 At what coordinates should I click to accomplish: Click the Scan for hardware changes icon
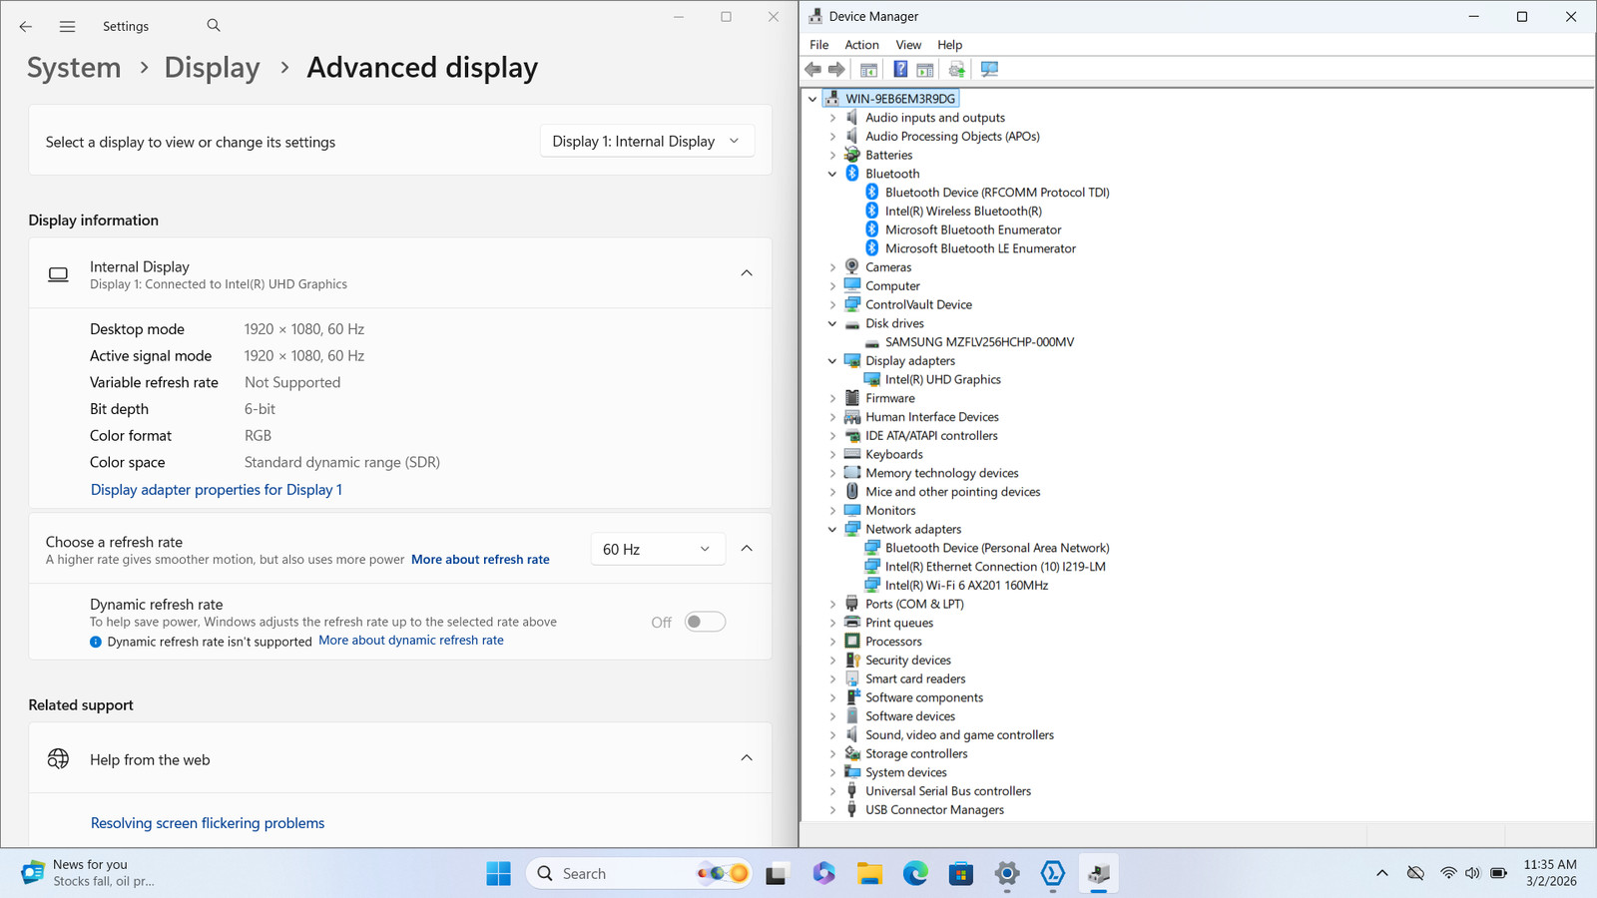point(989,70)
